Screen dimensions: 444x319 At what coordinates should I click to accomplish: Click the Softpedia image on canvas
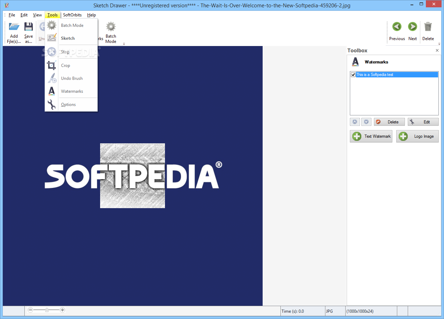pos(133,176)
